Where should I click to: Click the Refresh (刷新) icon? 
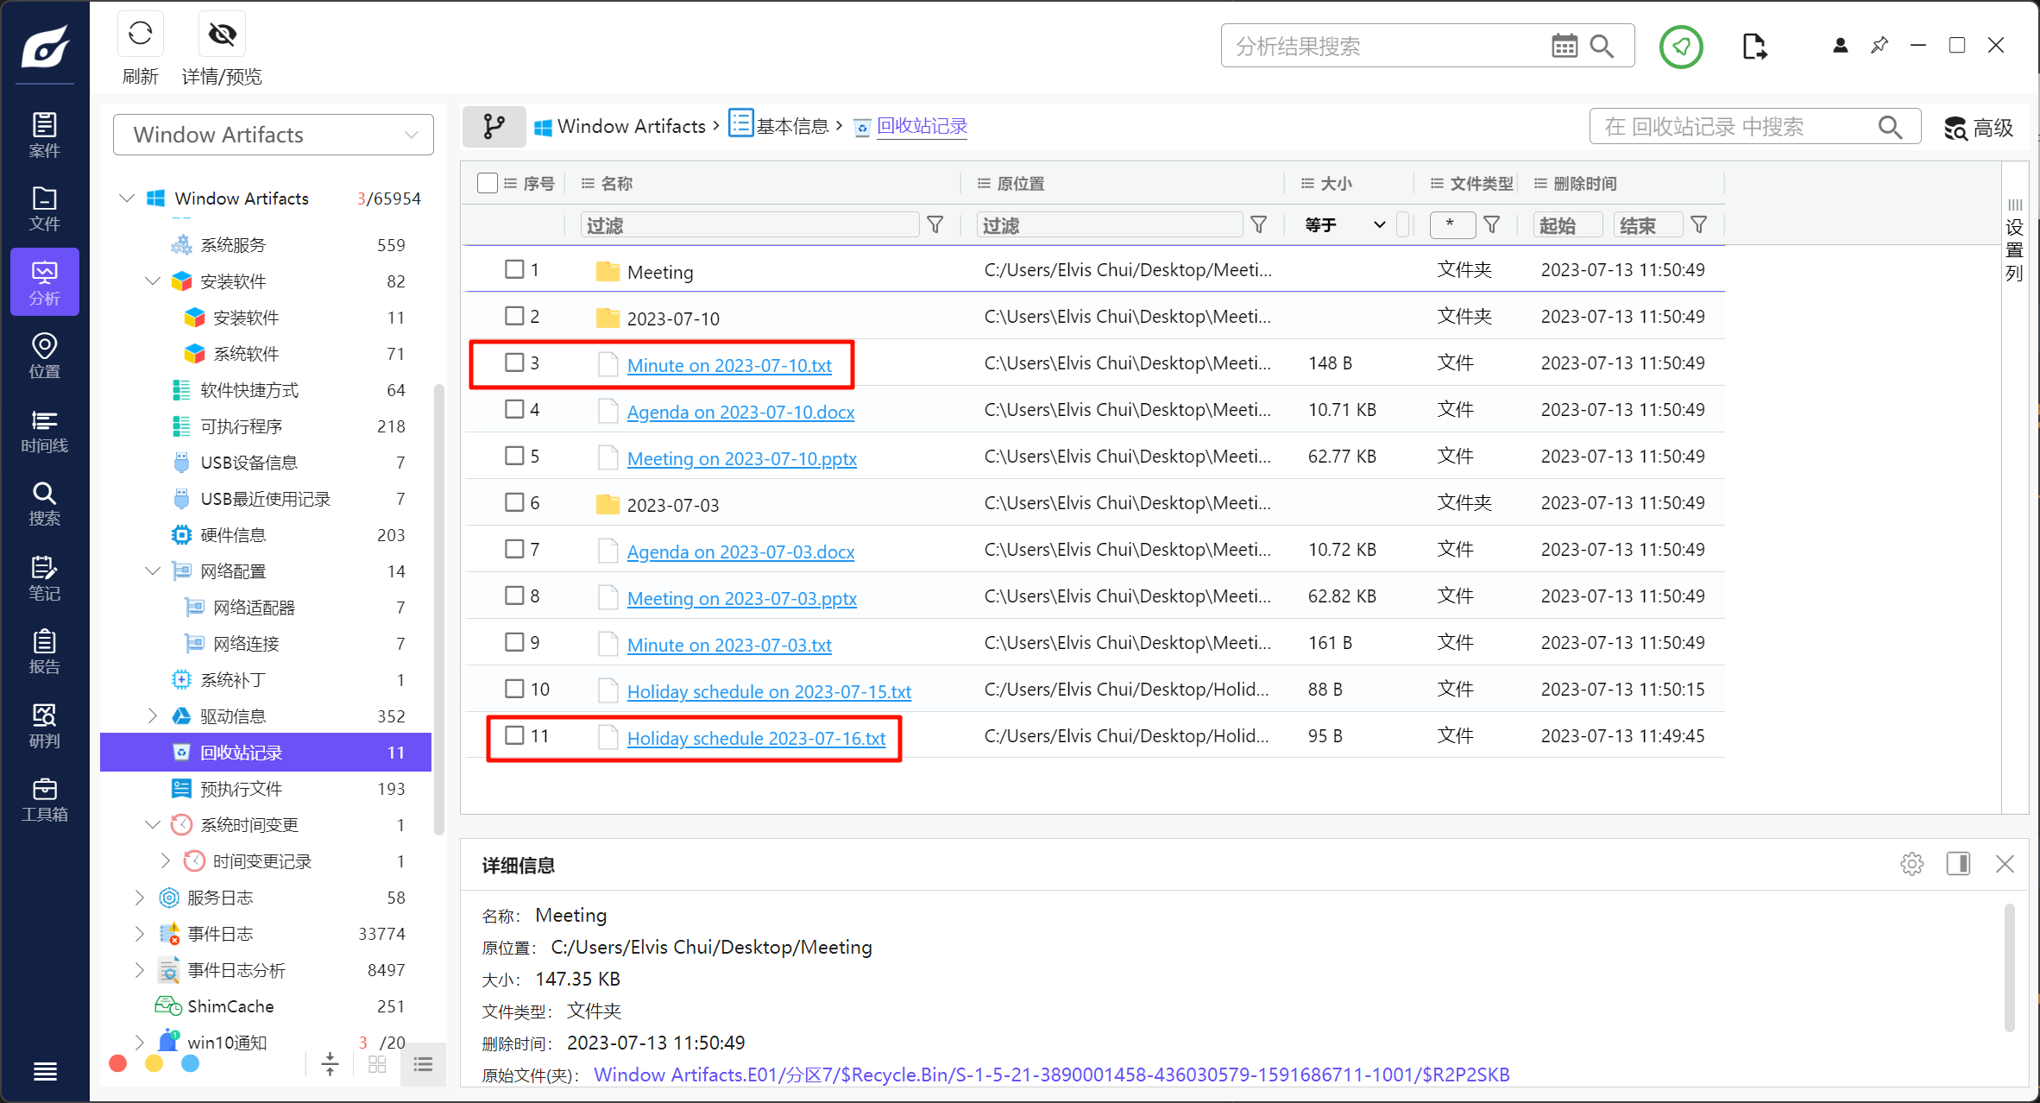(140, 35)
